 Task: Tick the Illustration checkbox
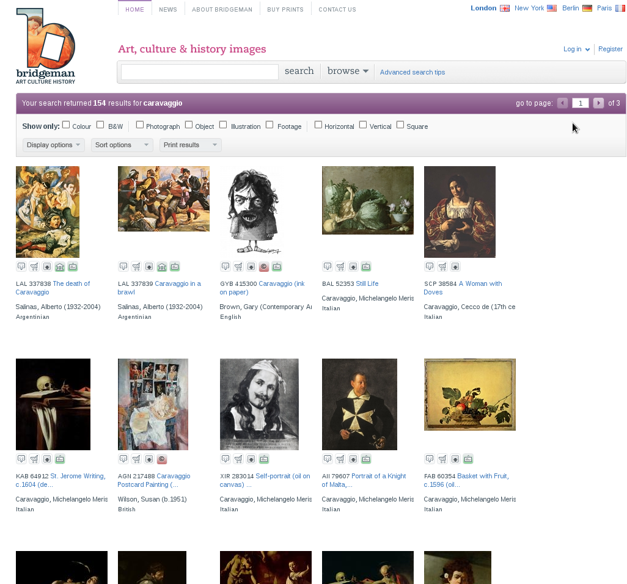pos(224,125)
